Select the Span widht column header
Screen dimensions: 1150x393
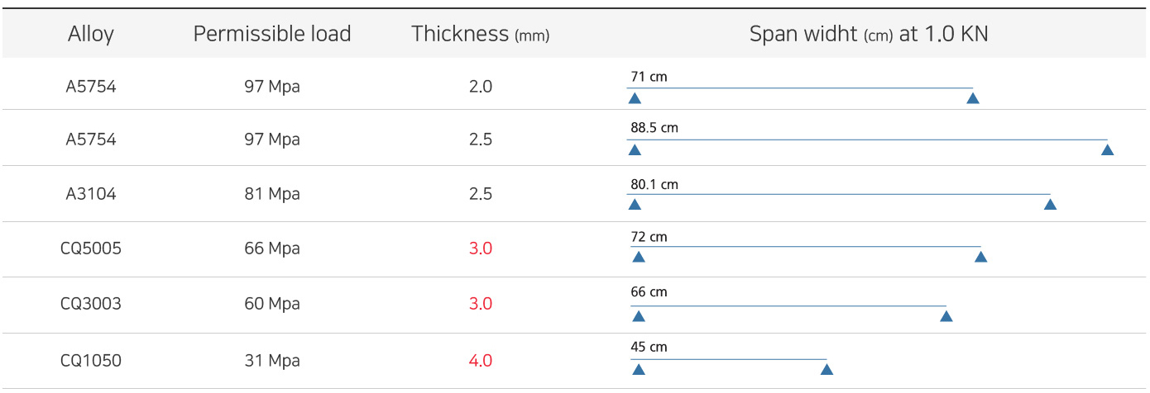tap(869, 34)
